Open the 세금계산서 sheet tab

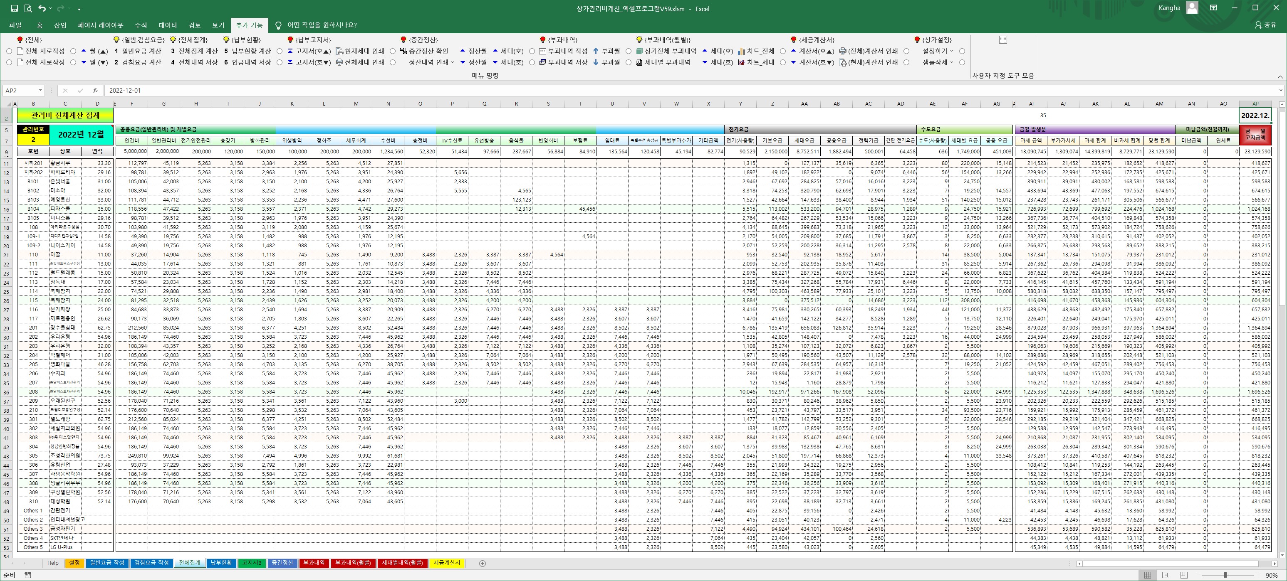point(447,563)
